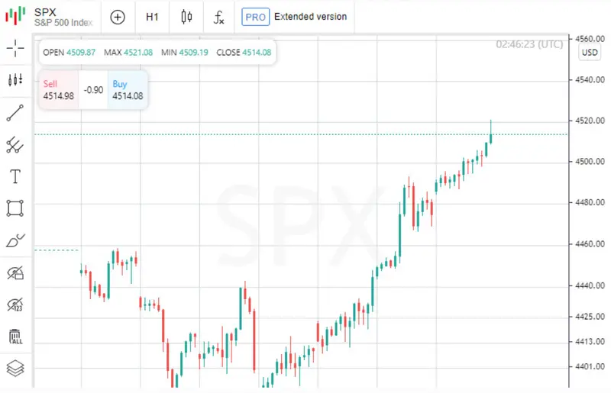611x393 pixels.
Task: Toggle hiding of indicator values
Action: (x=15, y=305)
